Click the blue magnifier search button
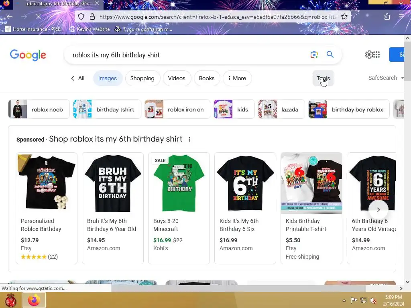This screenshot has height=308, width=411. click(x=330, y=55)
